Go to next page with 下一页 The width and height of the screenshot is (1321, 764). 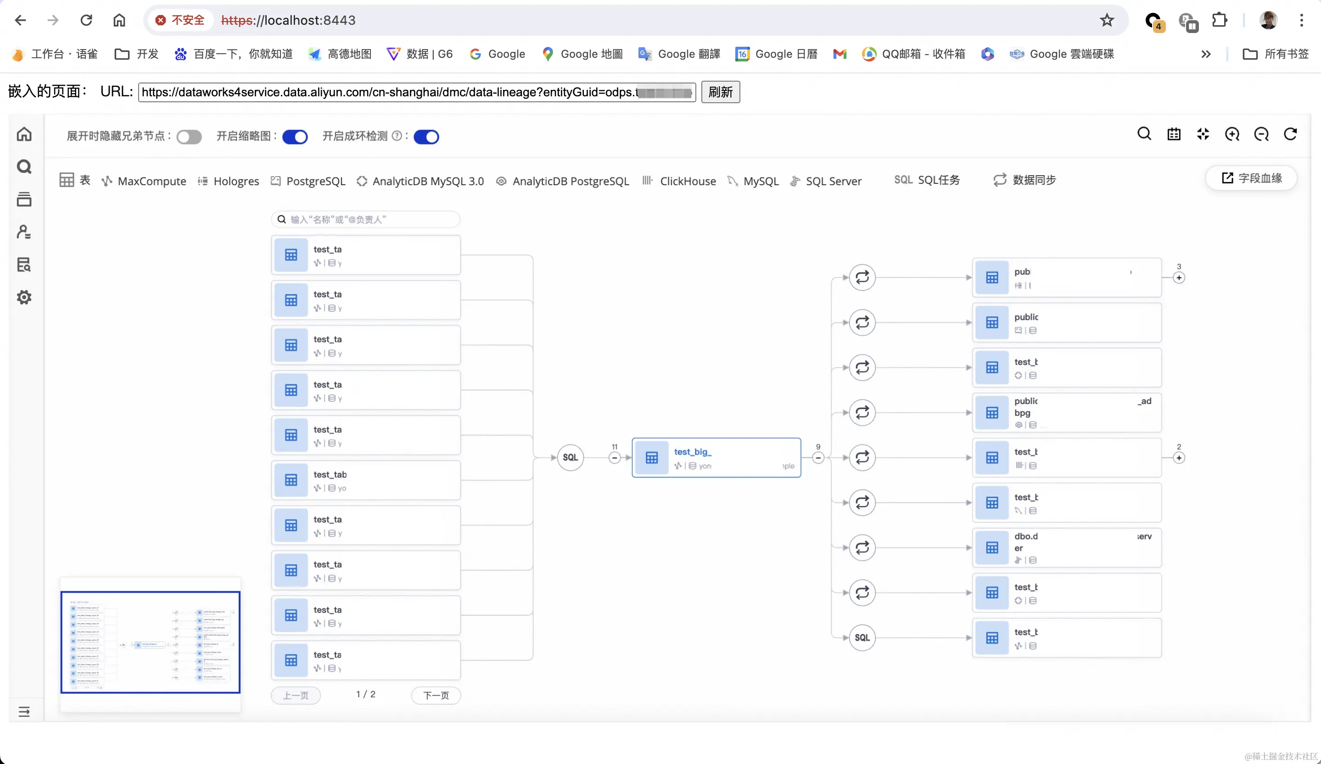tap(436, 695)
